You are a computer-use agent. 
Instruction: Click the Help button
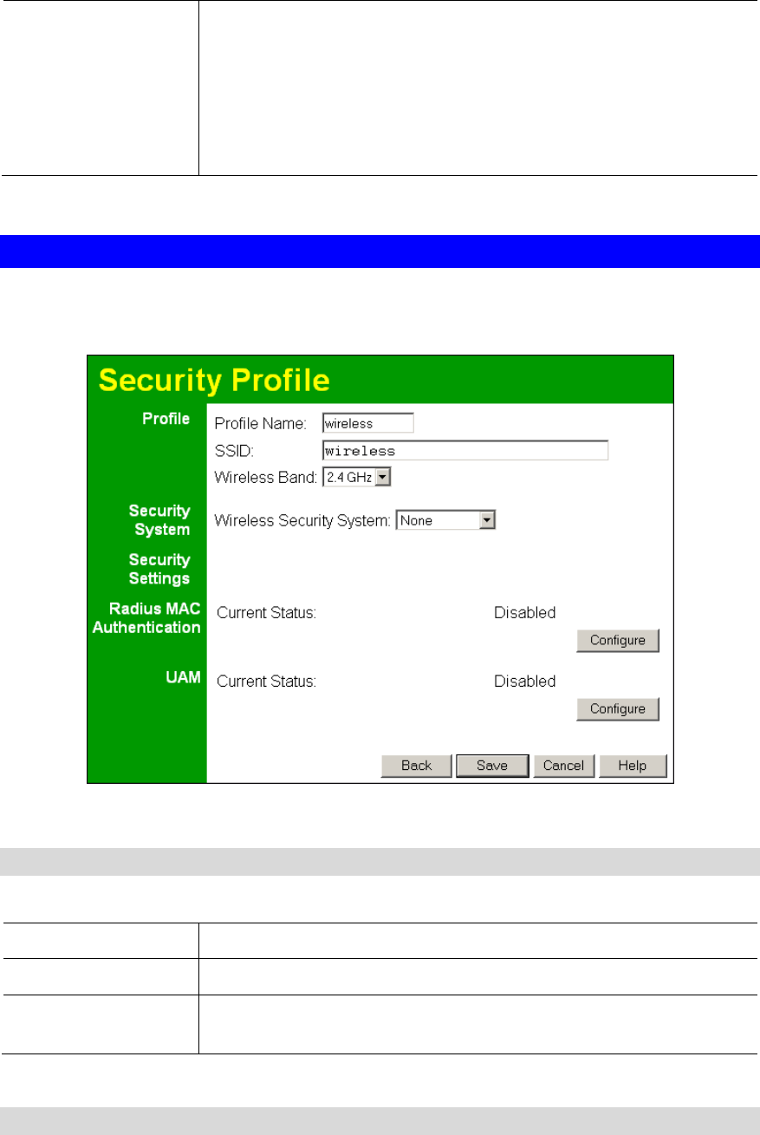[633, 766]
